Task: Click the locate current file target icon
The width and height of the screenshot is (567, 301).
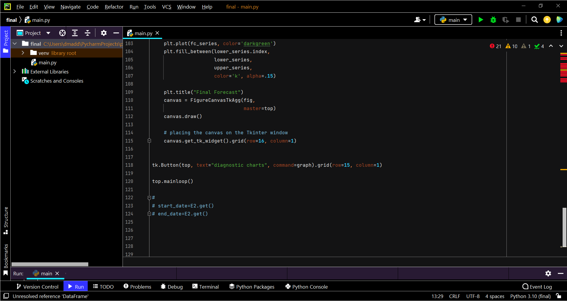Action: pyautogui.click(x=62, y=33)
